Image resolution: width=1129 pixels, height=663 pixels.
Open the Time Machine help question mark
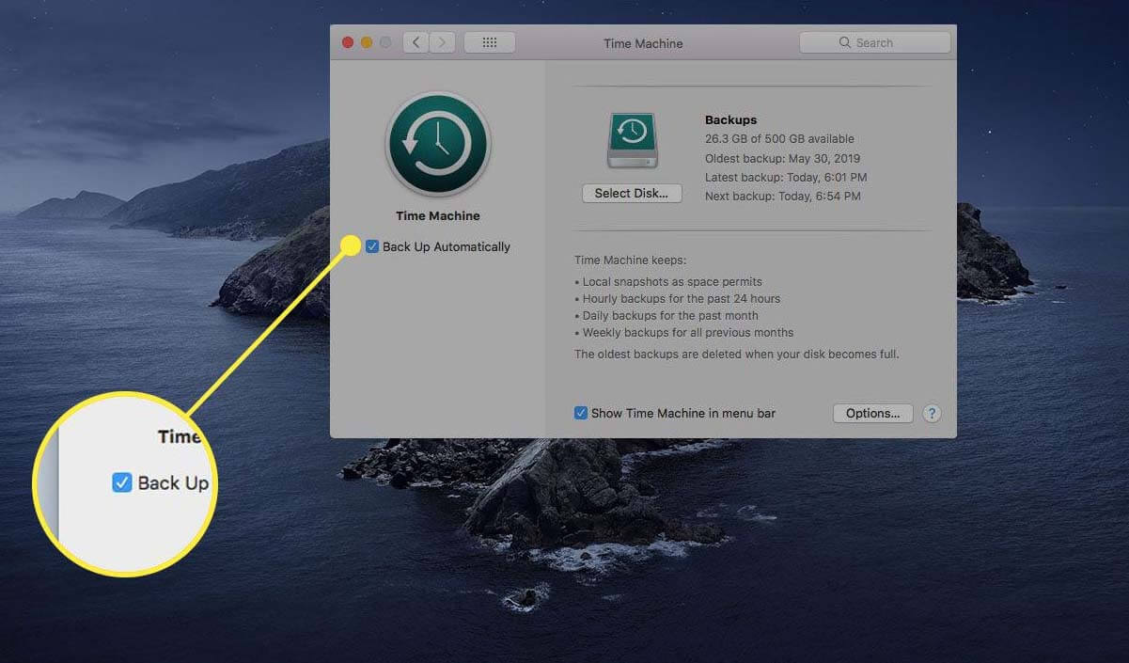[932, 413]
